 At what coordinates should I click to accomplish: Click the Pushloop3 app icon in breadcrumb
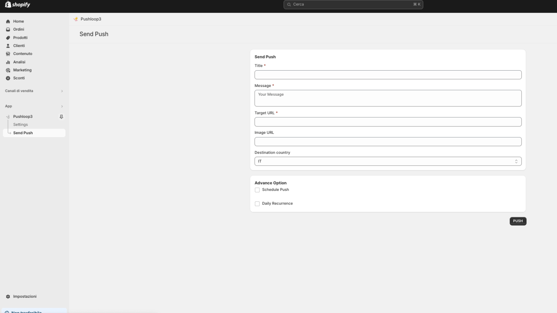click(x=76, y=19)
